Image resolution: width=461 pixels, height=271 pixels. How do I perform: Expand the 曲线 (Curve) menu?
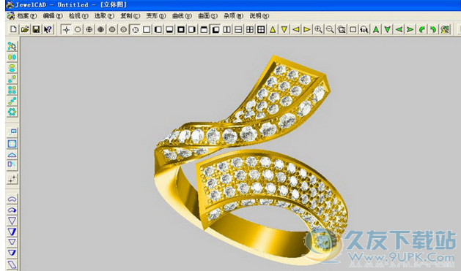[182, 16]
